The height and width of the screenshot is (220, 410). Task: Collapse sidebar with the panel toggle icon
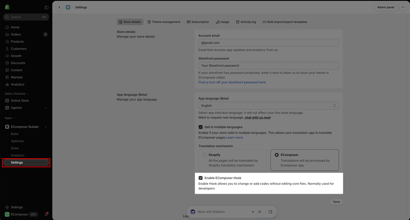(46, 8)
